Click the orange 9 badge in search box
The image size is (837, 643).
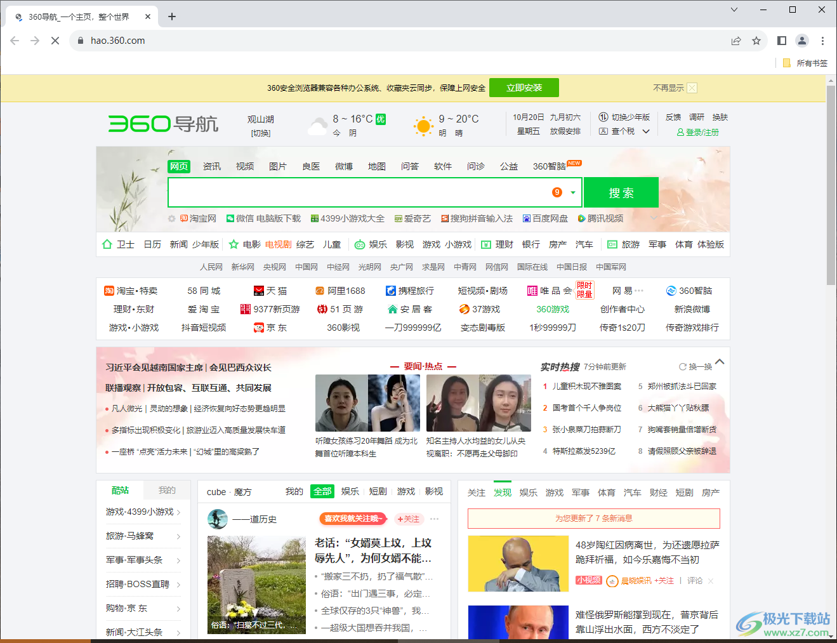(x=557, y=192)
